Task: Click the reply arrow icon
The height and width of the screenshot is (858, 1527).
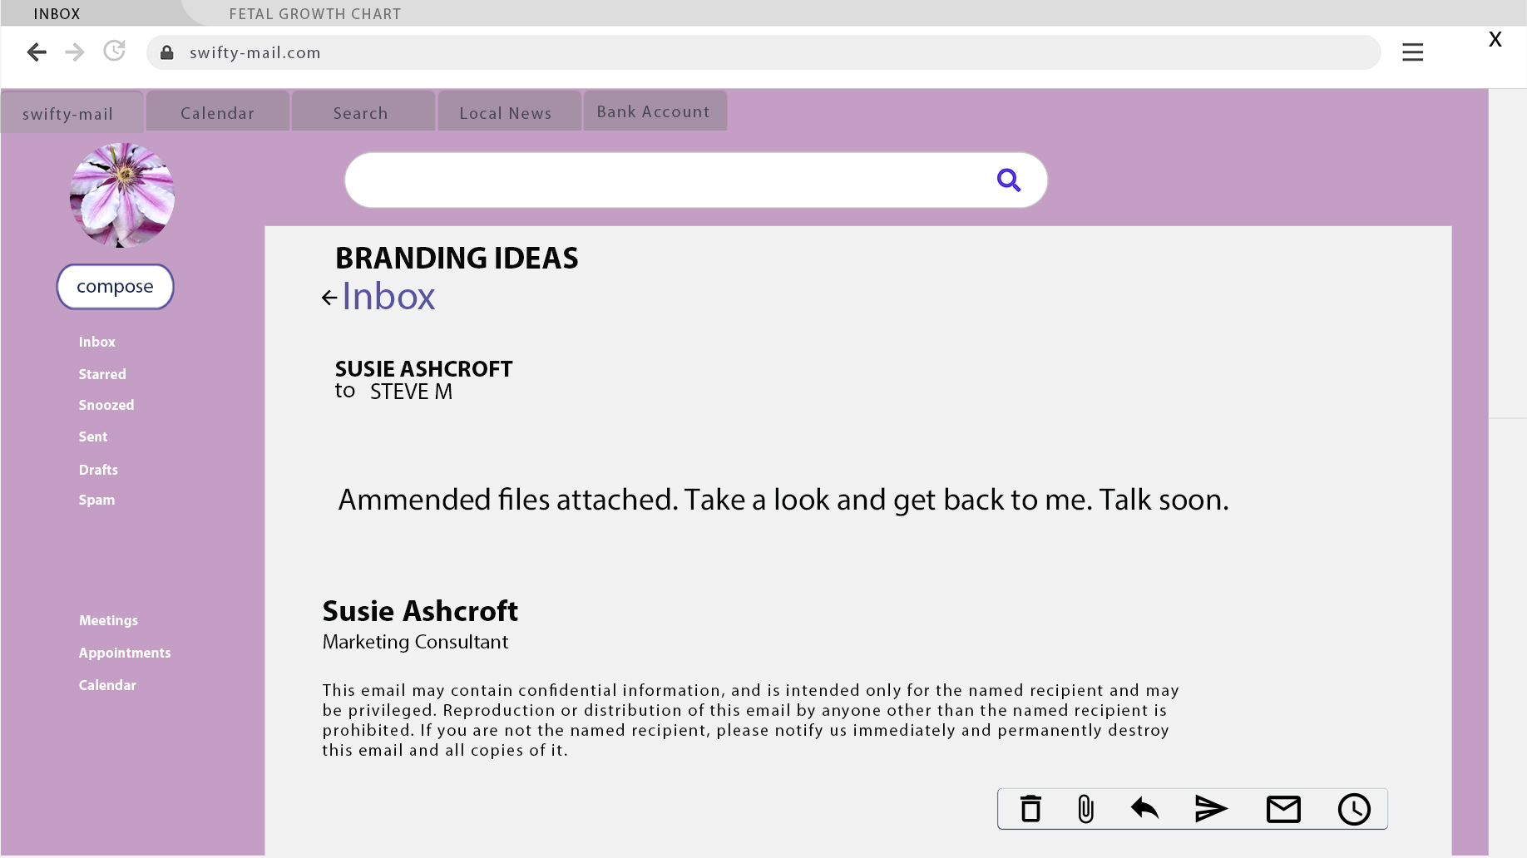Action: tap(1145, 808)
